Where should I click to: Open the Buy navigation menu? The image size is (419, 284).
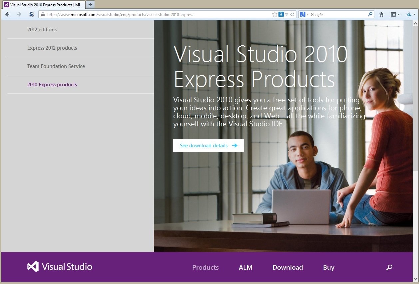[x=329, y=267]
